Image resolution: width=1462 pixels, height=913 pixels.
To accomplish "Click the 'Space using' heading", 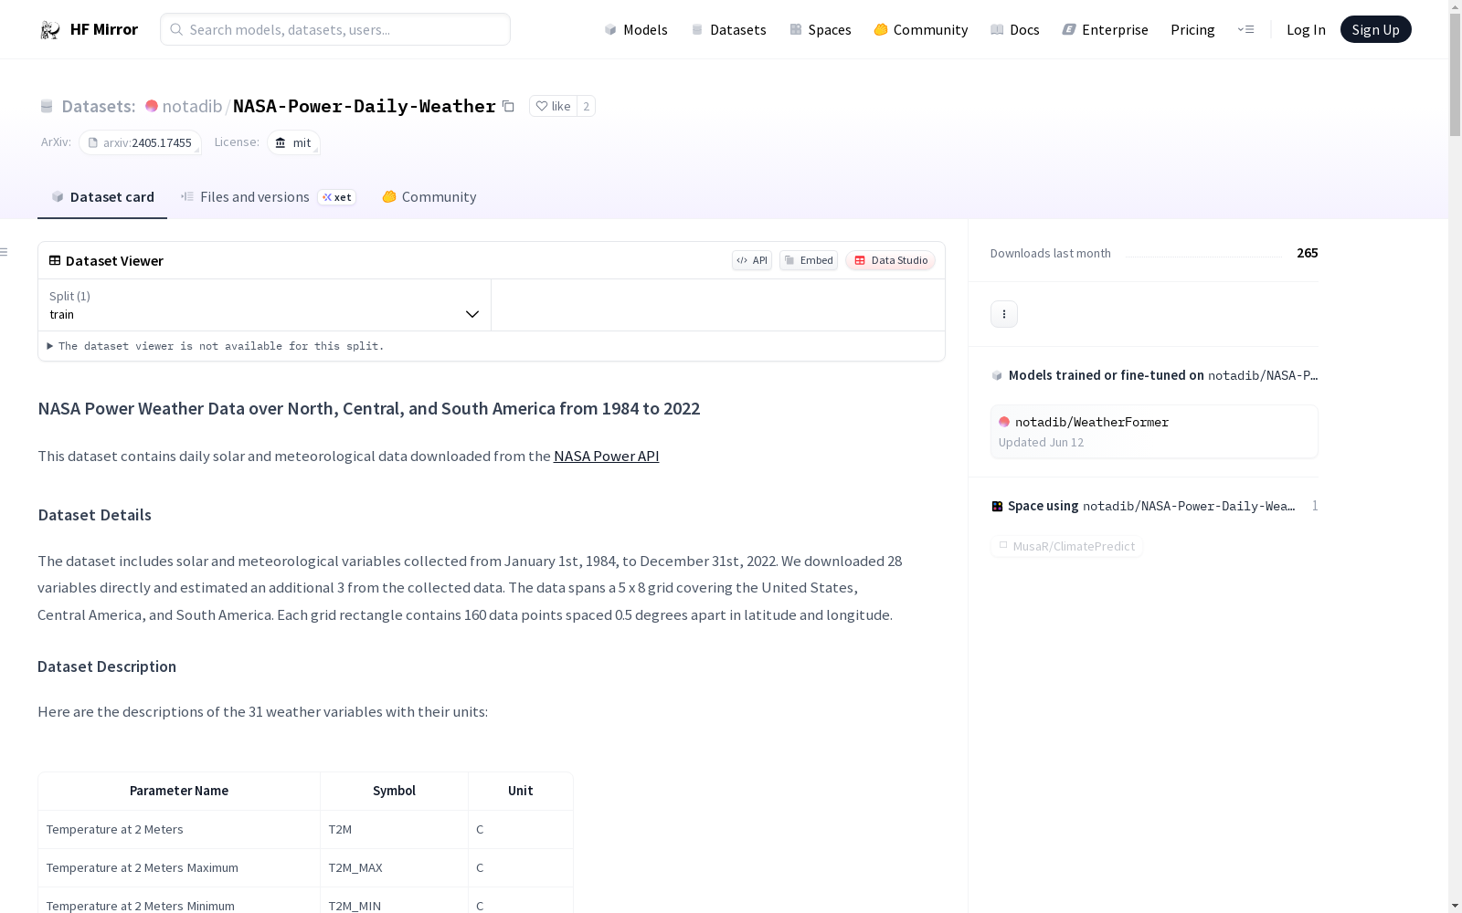I will [x=1044, y=506].
